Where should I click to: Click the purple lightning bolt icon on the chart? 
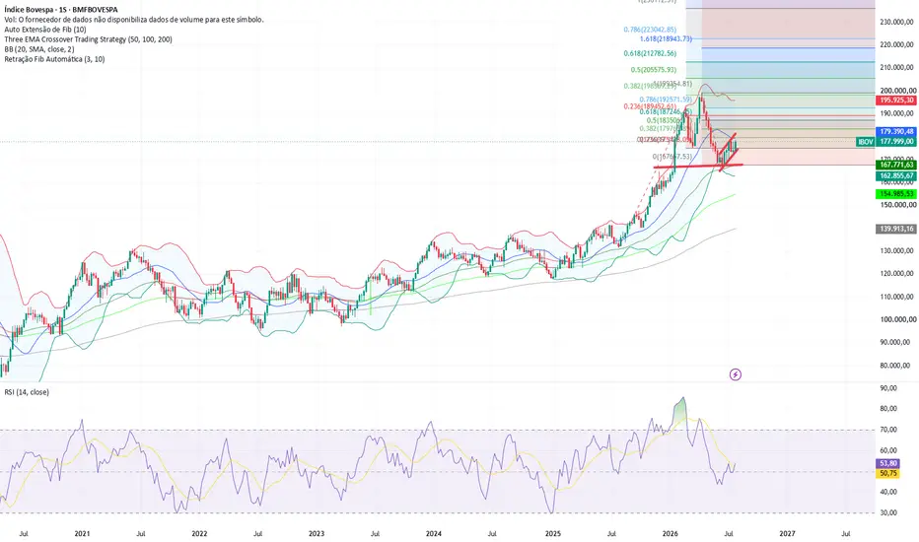click(x=735, y=374)
